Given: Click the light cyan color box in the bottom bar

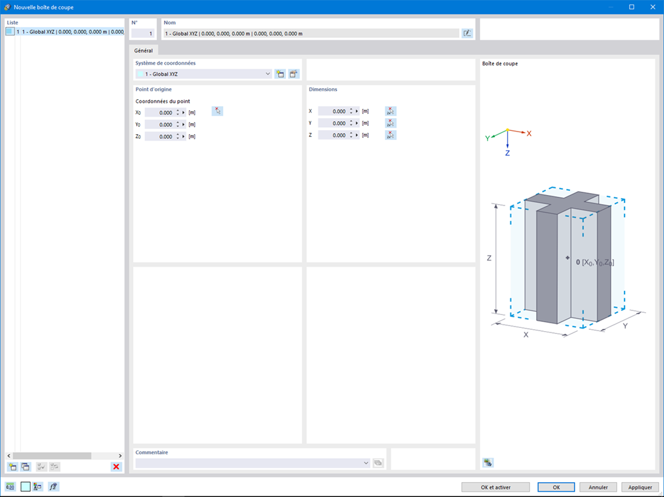Looking at the screenshot, I should 25,487.
